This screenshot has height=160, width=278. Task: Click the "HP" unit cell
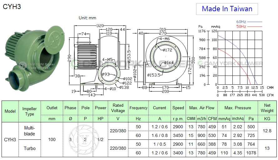click(101, 119)
